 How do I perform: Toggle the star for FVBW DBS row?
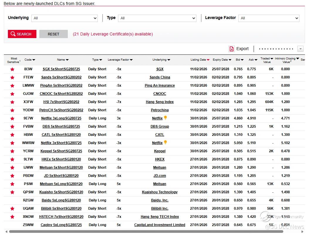12,127
